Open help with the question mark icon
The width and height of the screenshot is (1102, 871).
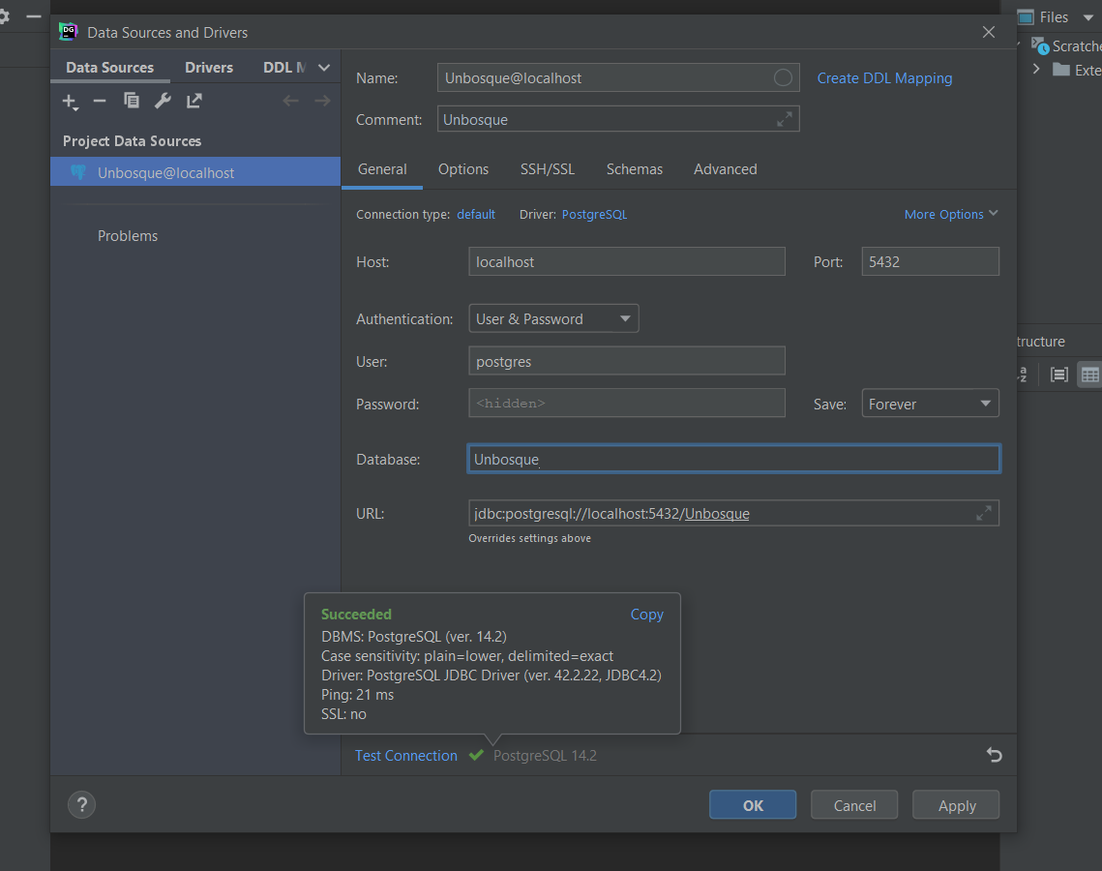click(81, 804)
